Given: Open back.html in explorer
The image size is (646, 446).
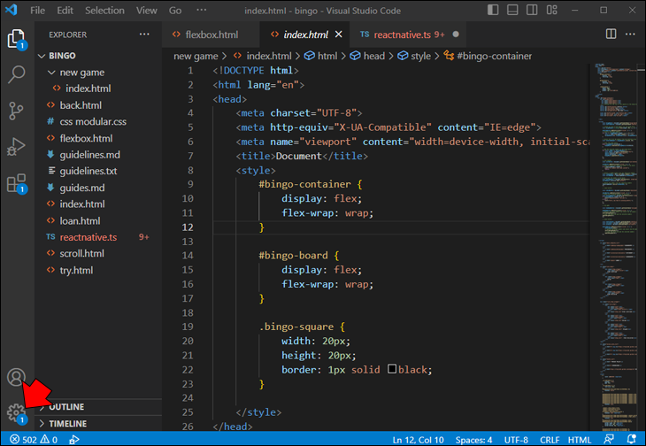Looking at the screenshot, I should [x=81, y=105].
